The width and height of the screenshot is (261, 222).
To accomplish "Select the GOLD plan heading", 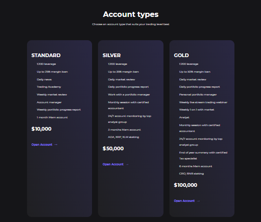I will pos(181,55).
